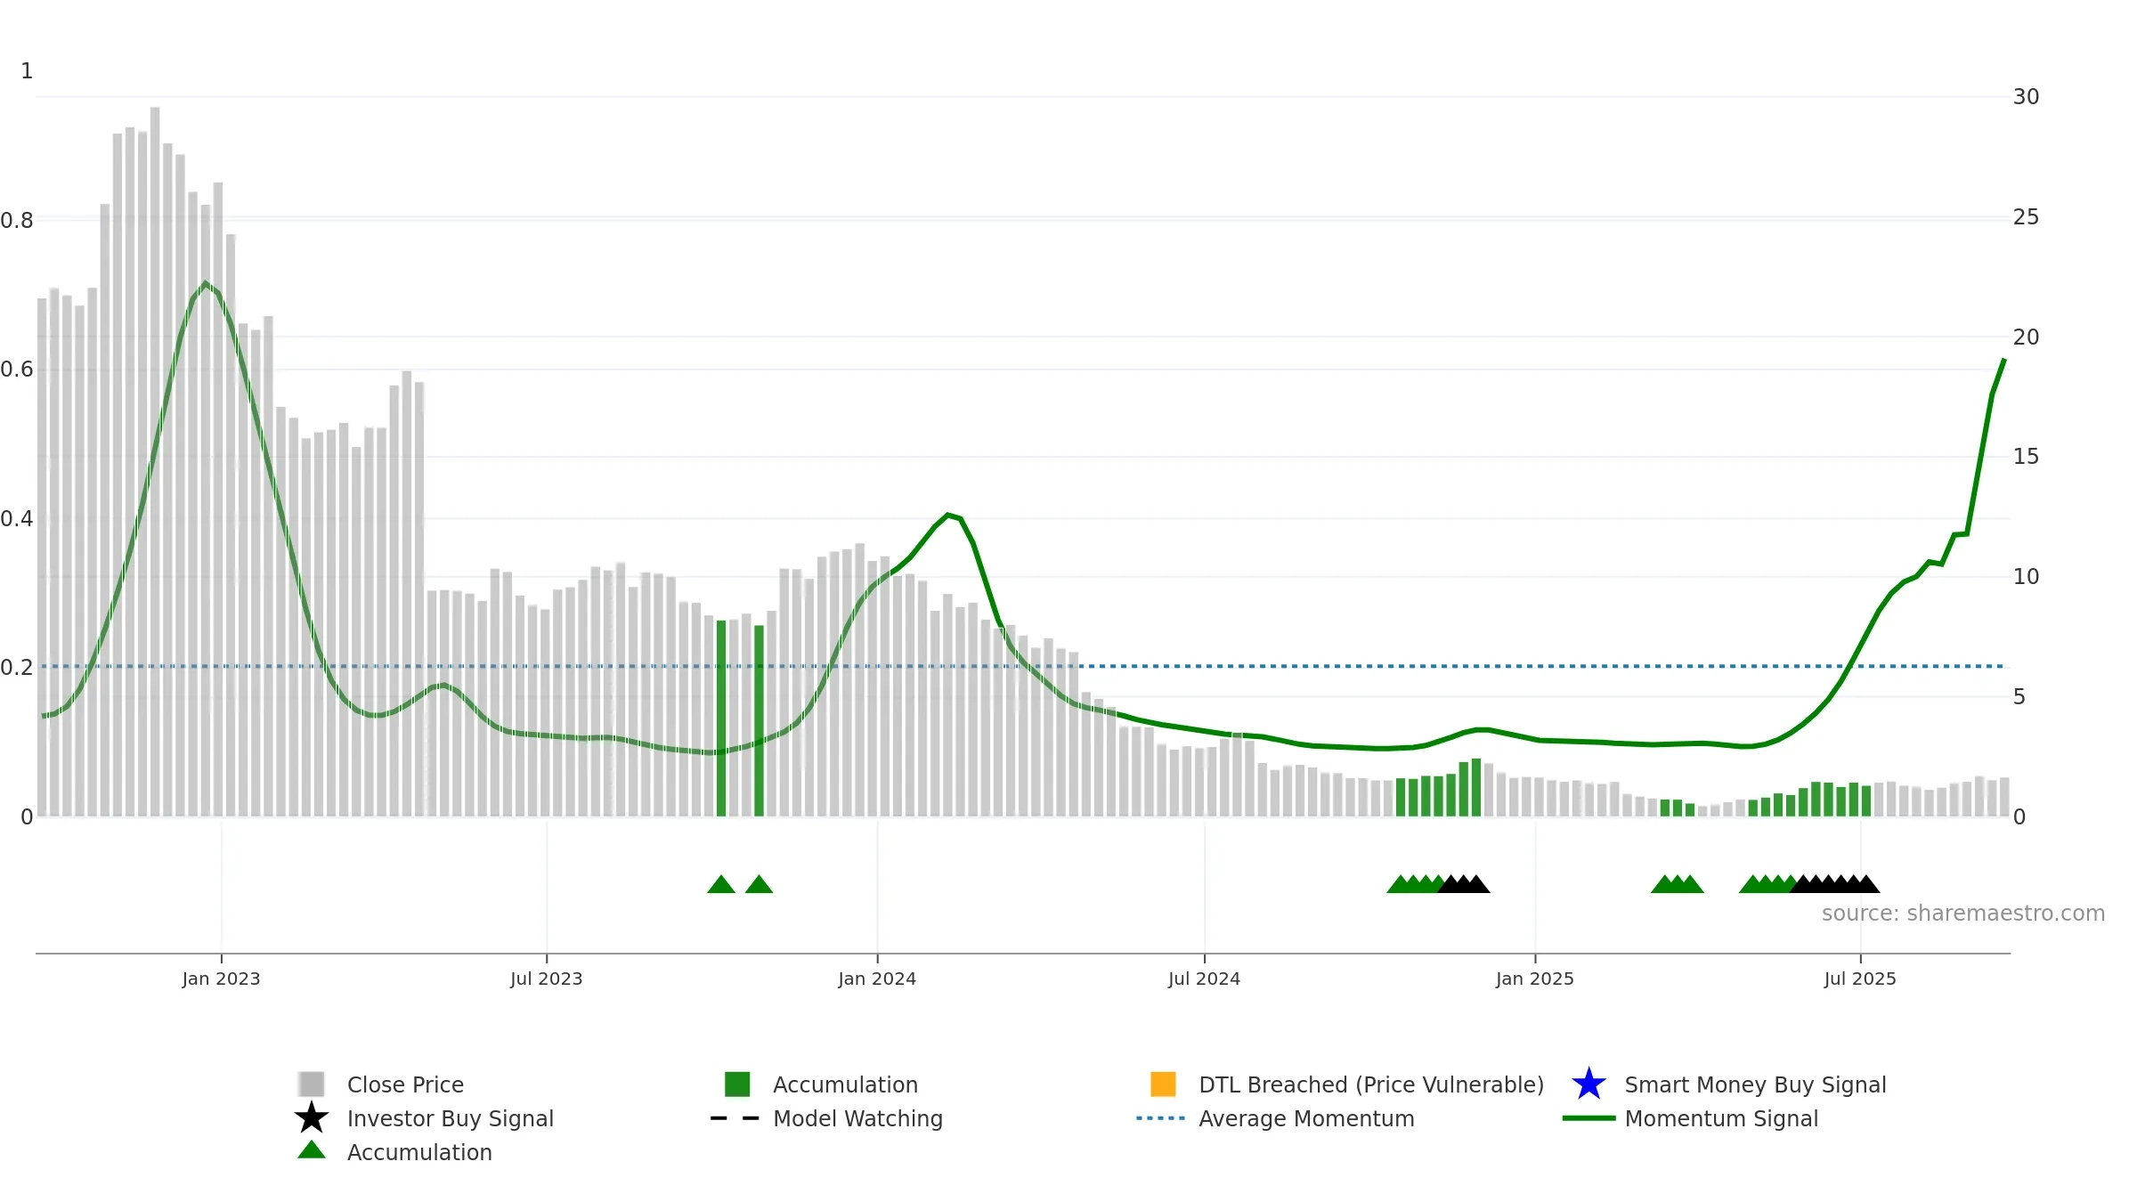
Task: Click the green Momentum Signal legend line
Action: click(1589, 1118)
